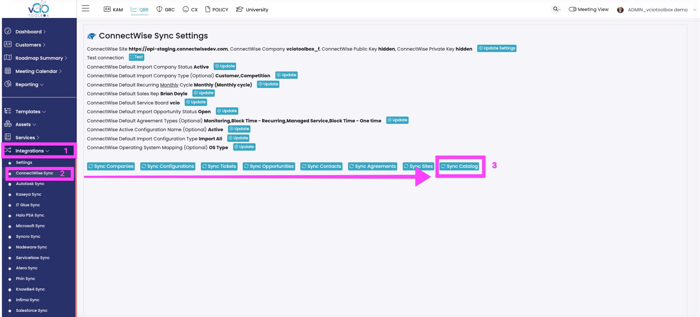This screenshot has width=700, height=317.
Task: Click the POLICY document icon
Action: click(x=208, y=9)
